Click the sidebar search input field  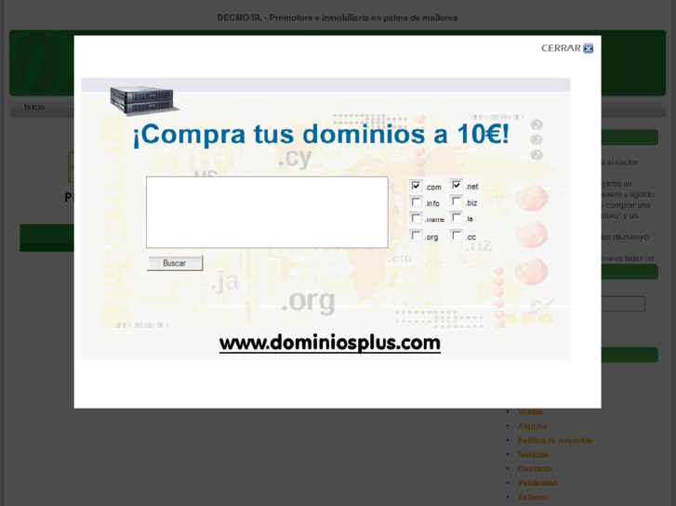(x=623, y=304)
